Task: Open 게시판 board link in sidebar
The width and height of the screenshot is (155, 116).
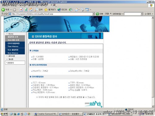Action: pyautogui.click(x=11, y=59)
